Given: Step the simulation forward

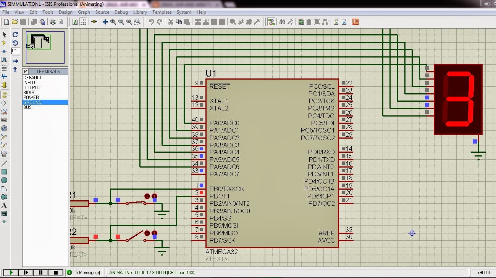Looking at the screenshot, I should [x=26, y=272].
